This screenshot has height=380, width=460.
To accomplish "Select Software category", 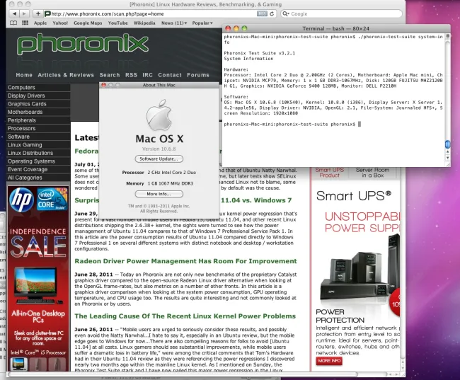I will pyautogui.click(x=38, y=137).
